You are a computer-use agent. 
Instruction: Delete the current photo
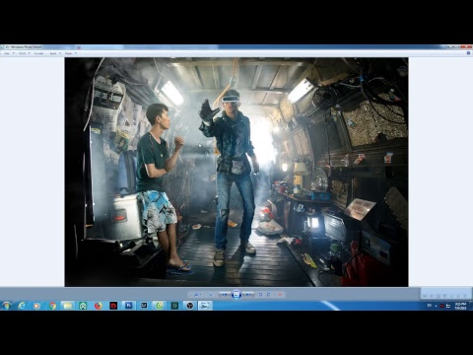pyautogui.click(x=280, y=295)
